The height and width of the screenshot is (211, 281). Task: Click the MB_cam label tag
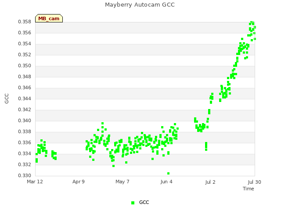(x=49, y=18)
